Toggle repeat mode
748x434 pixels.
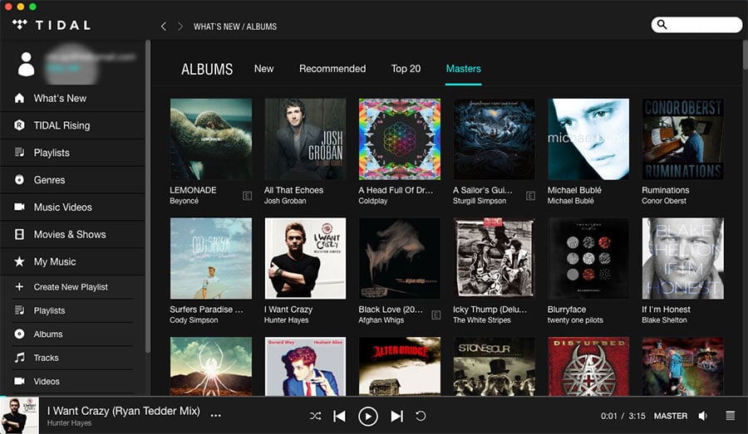(x=421, y=416)
